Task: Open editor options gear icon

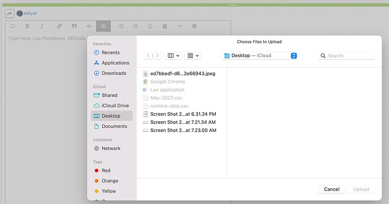Action: click(194, 26)
